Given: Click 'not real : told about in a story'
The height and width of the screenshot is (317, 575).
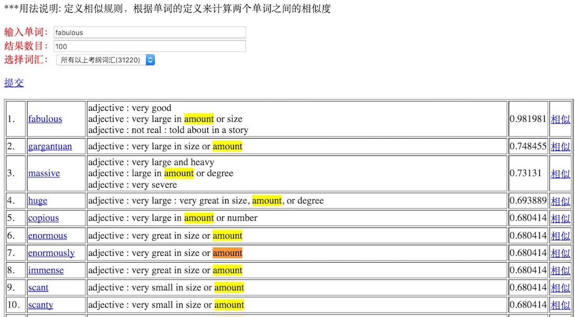Looking at the screenshot, I should pyautogui.click(x=190, y=130).
